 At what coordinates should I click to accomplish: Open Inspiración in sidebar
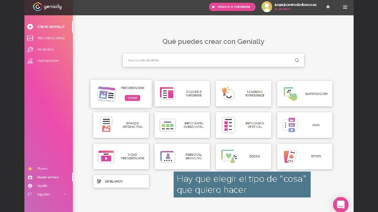point(48,61)
